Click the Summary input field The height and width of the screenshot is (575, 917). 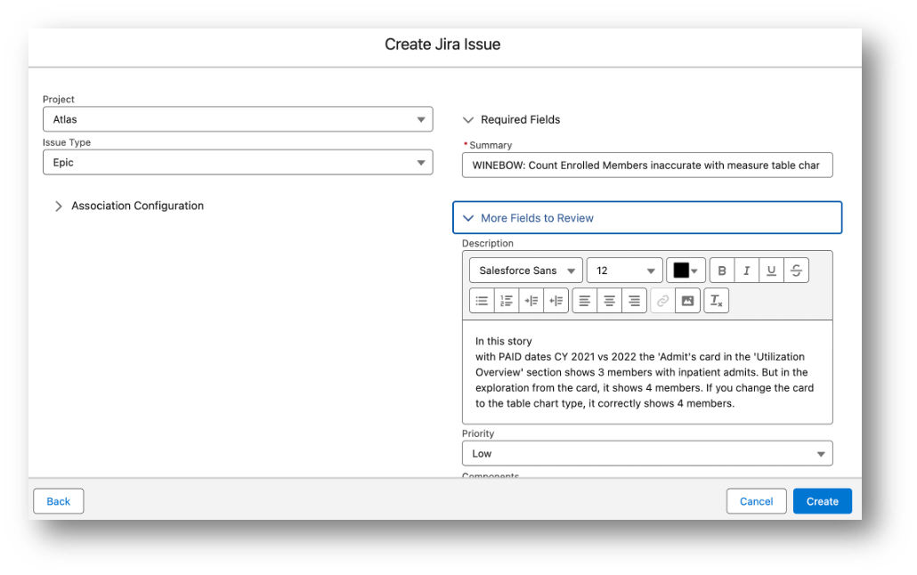pos(647,166)
